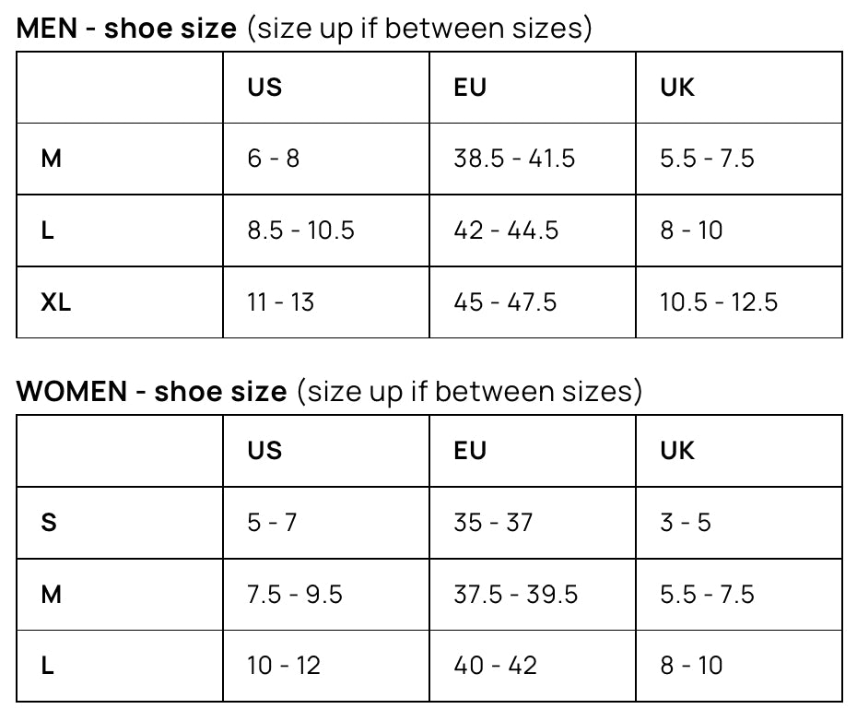Screen dimensions: 857x721
Task: Click women's UK 3 - 5 cell
Action: 686,523
